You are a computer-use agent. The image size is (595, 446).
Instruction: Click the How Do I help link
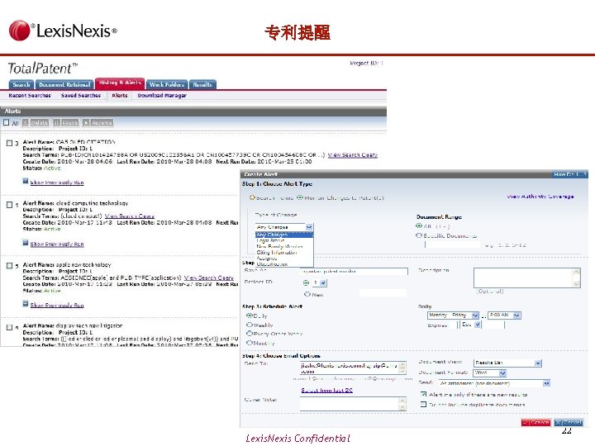click(570, 174)
